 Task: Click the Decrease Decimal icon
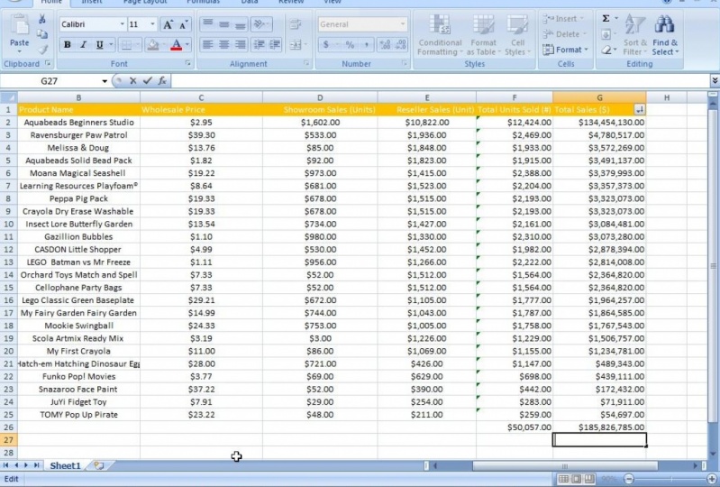[400, 44]
